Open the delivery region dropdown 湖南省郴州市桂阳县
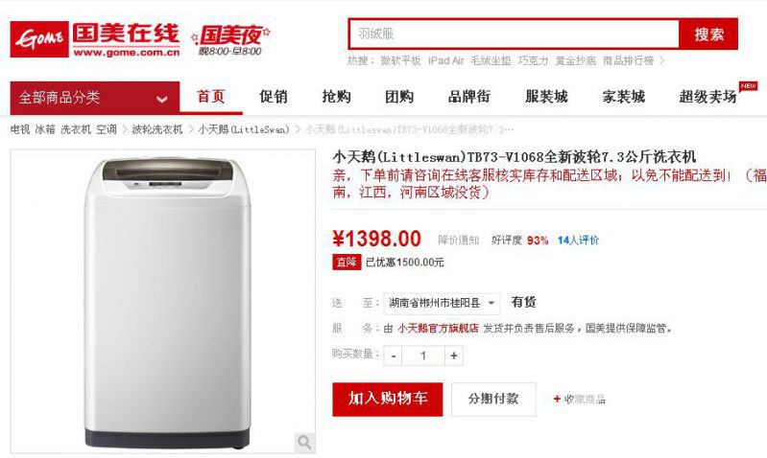This screenshot has height=458, width=767. click(442, 303)
